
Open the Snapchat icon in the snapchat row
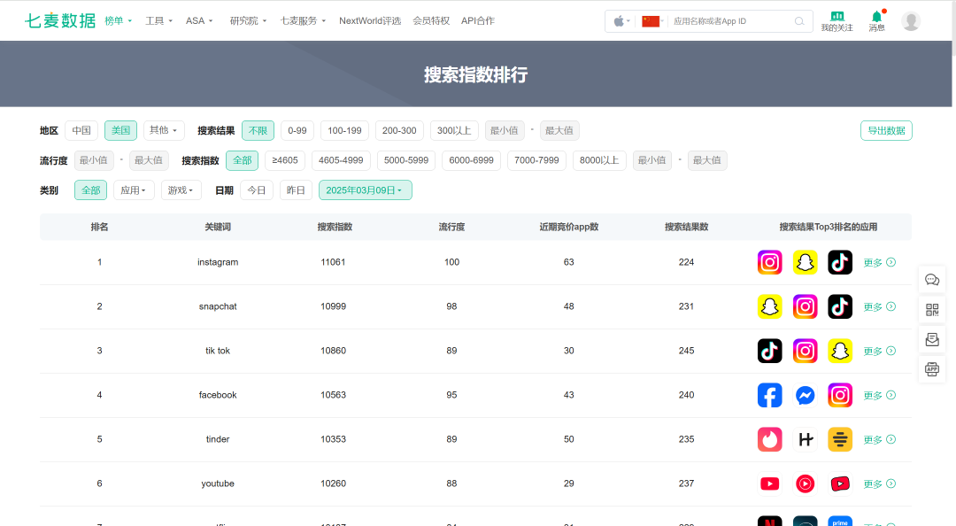click(x=769, y=306)
